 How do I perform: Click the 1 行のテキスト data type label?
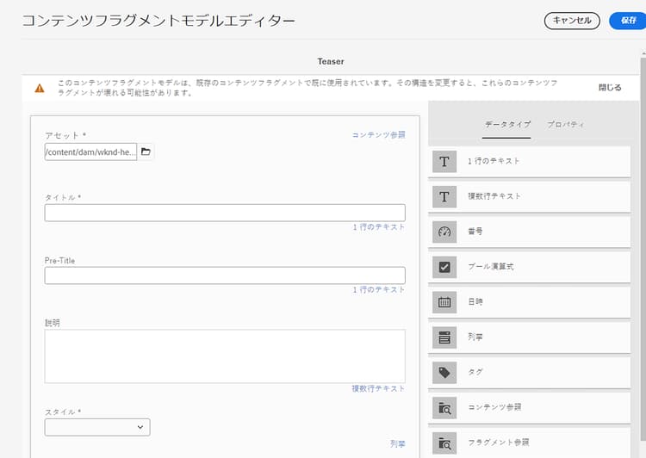point(494,161)
